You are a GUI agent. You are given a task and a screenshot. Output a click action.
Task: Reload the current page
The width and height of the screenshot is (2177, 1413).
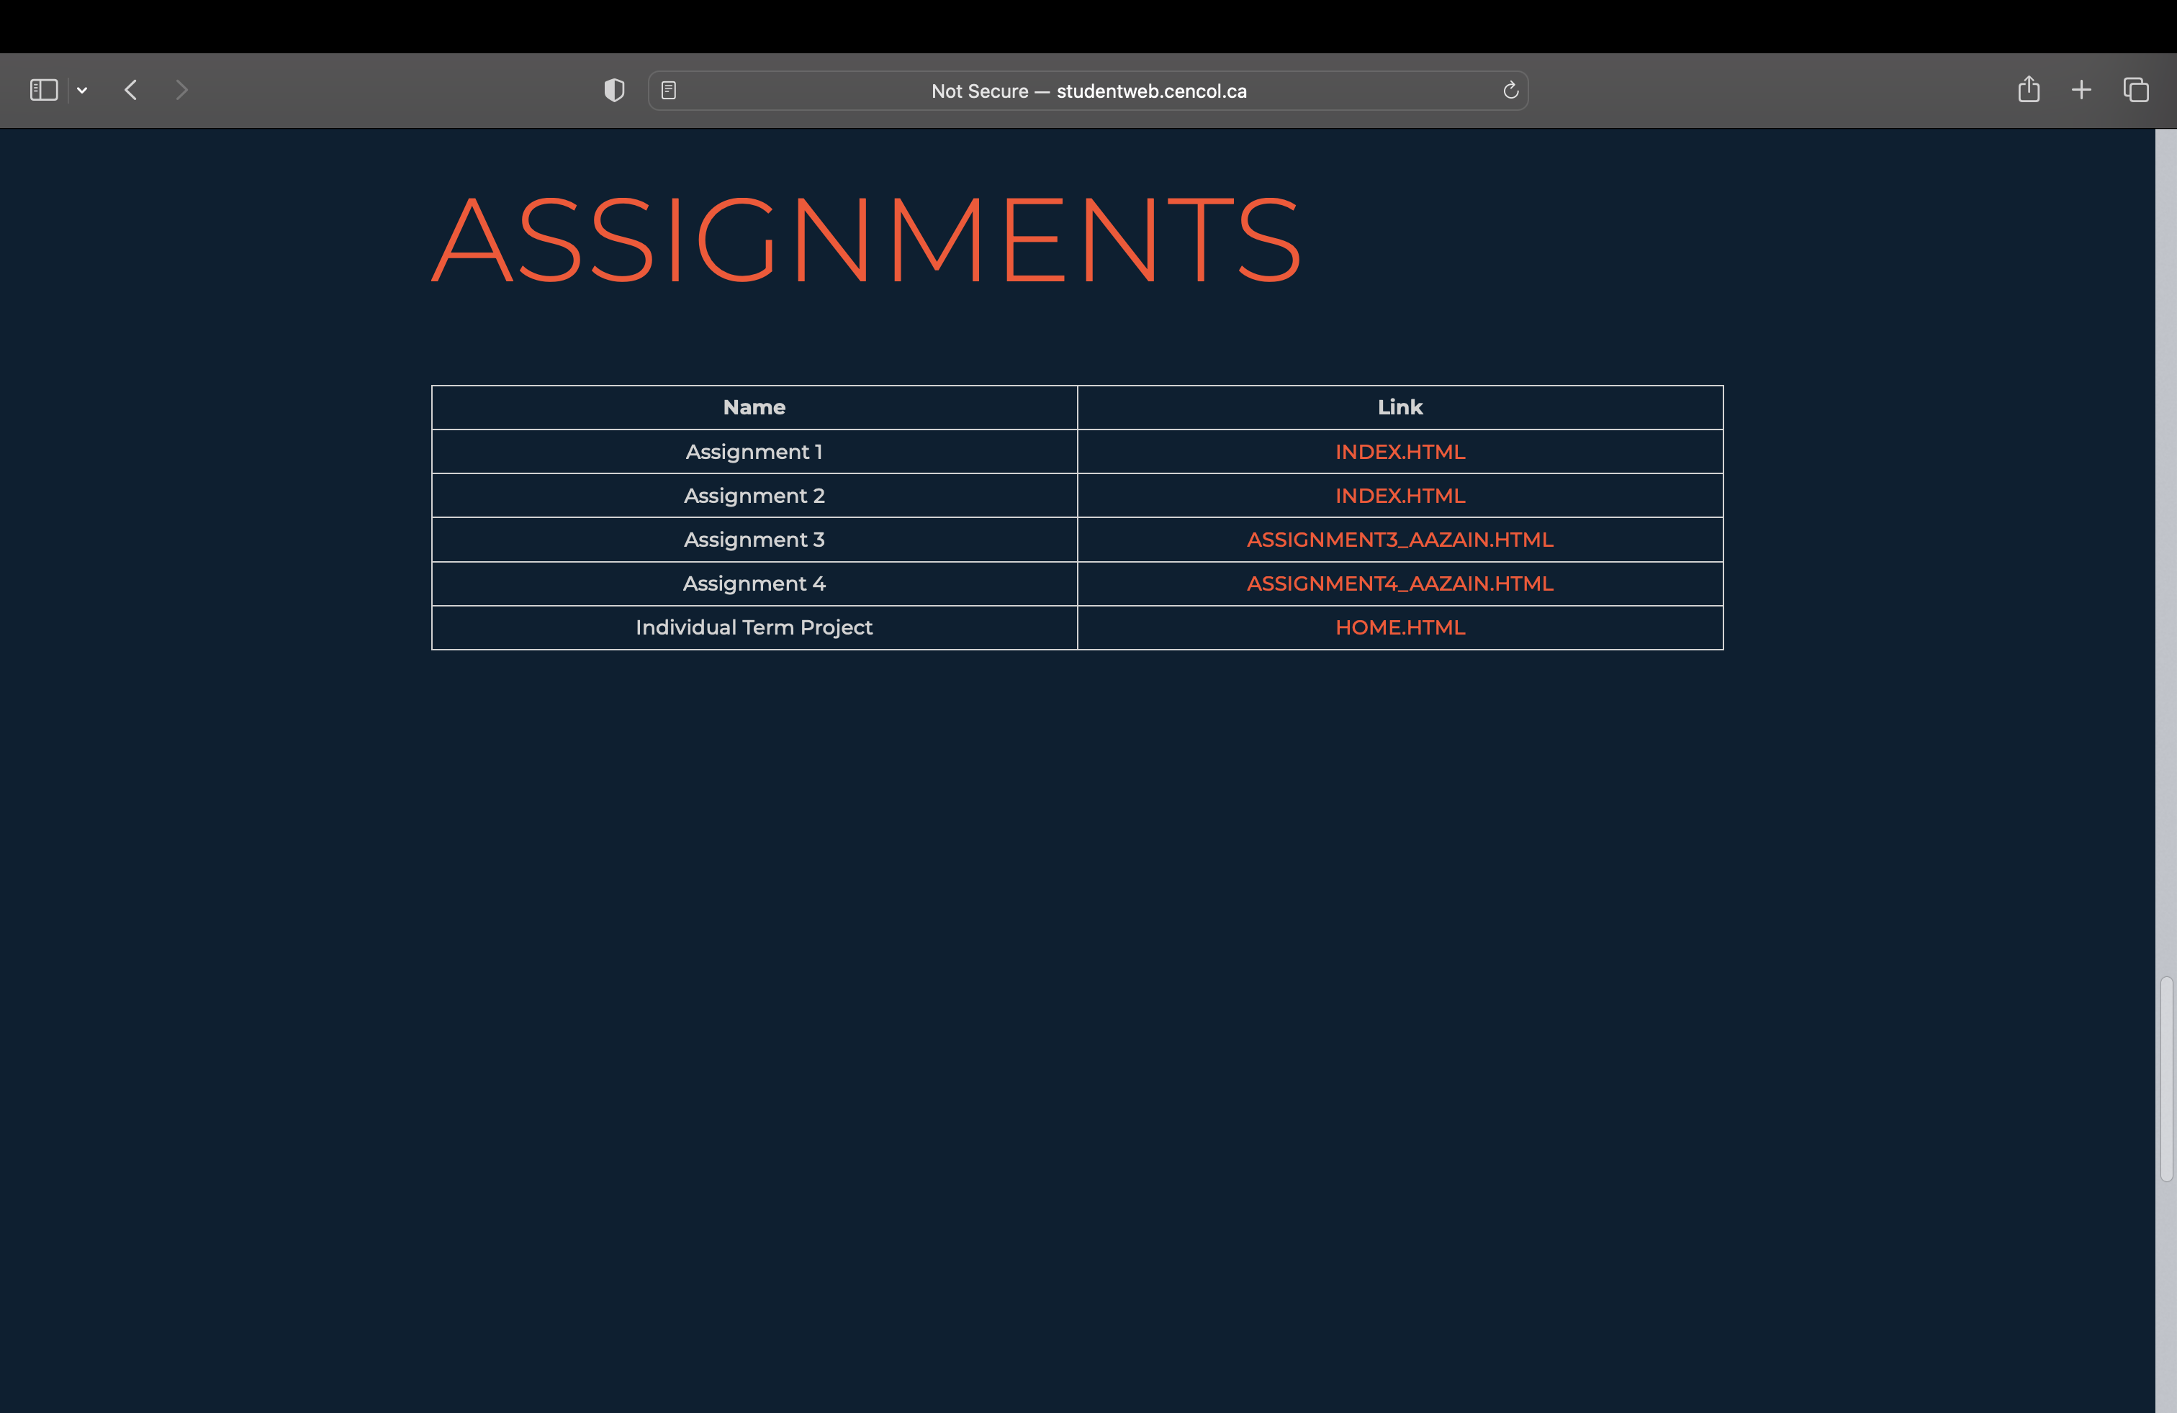[1510, 91]
